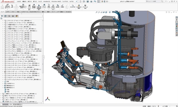Click the SpeedPak update (更新) tool
The width and height of the screenshot is (178, 107).
pos(79,7)
